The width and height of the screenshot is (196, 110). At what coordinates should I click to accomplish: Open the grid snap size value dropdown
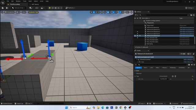click(110, 12)
